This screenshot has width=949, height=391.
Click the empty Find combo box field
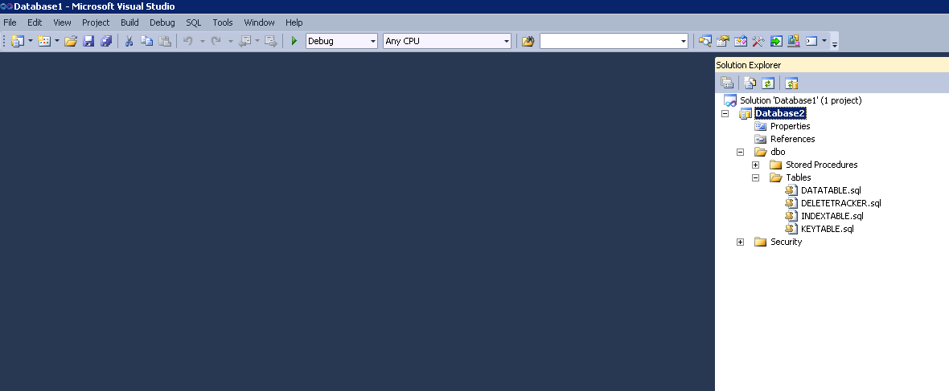610,41
